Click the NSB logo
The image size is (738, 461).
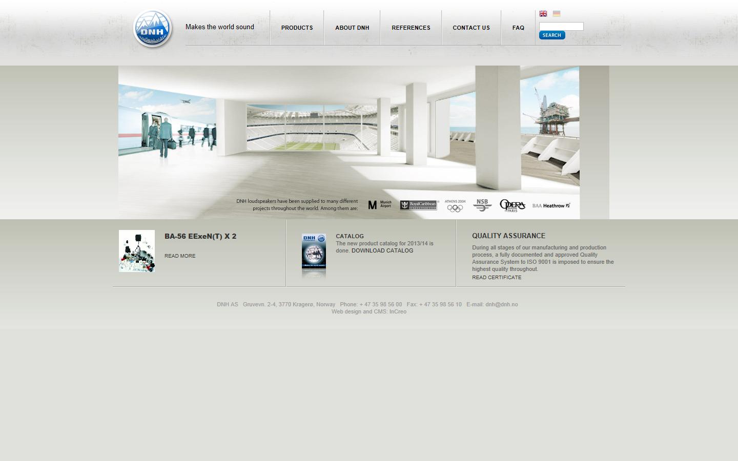click(x=482, y=205)
